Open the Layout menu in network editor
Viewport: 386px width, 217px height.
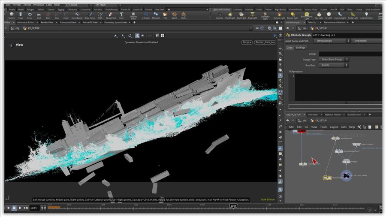pyautogui.click(x=334, y=127)
